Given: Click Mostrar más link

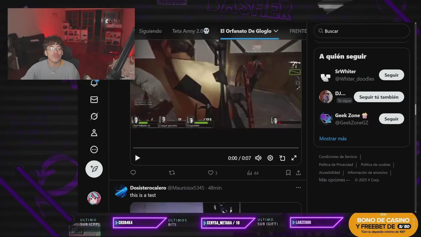Looking at the screenshot, I should 333,139.
